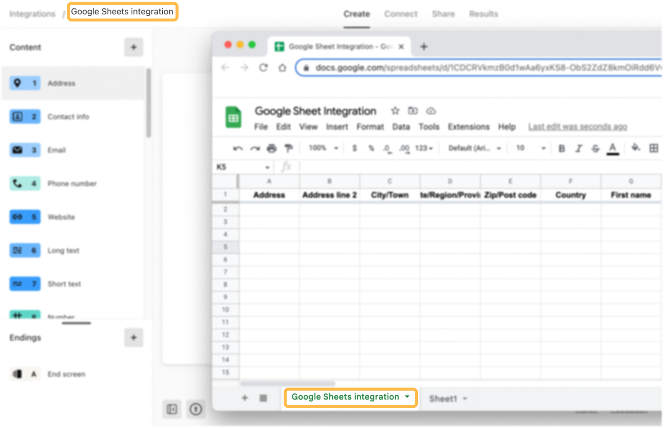Open the Contact info question
This screenshot has width=664, height=428.
click(x=74, y=117)
